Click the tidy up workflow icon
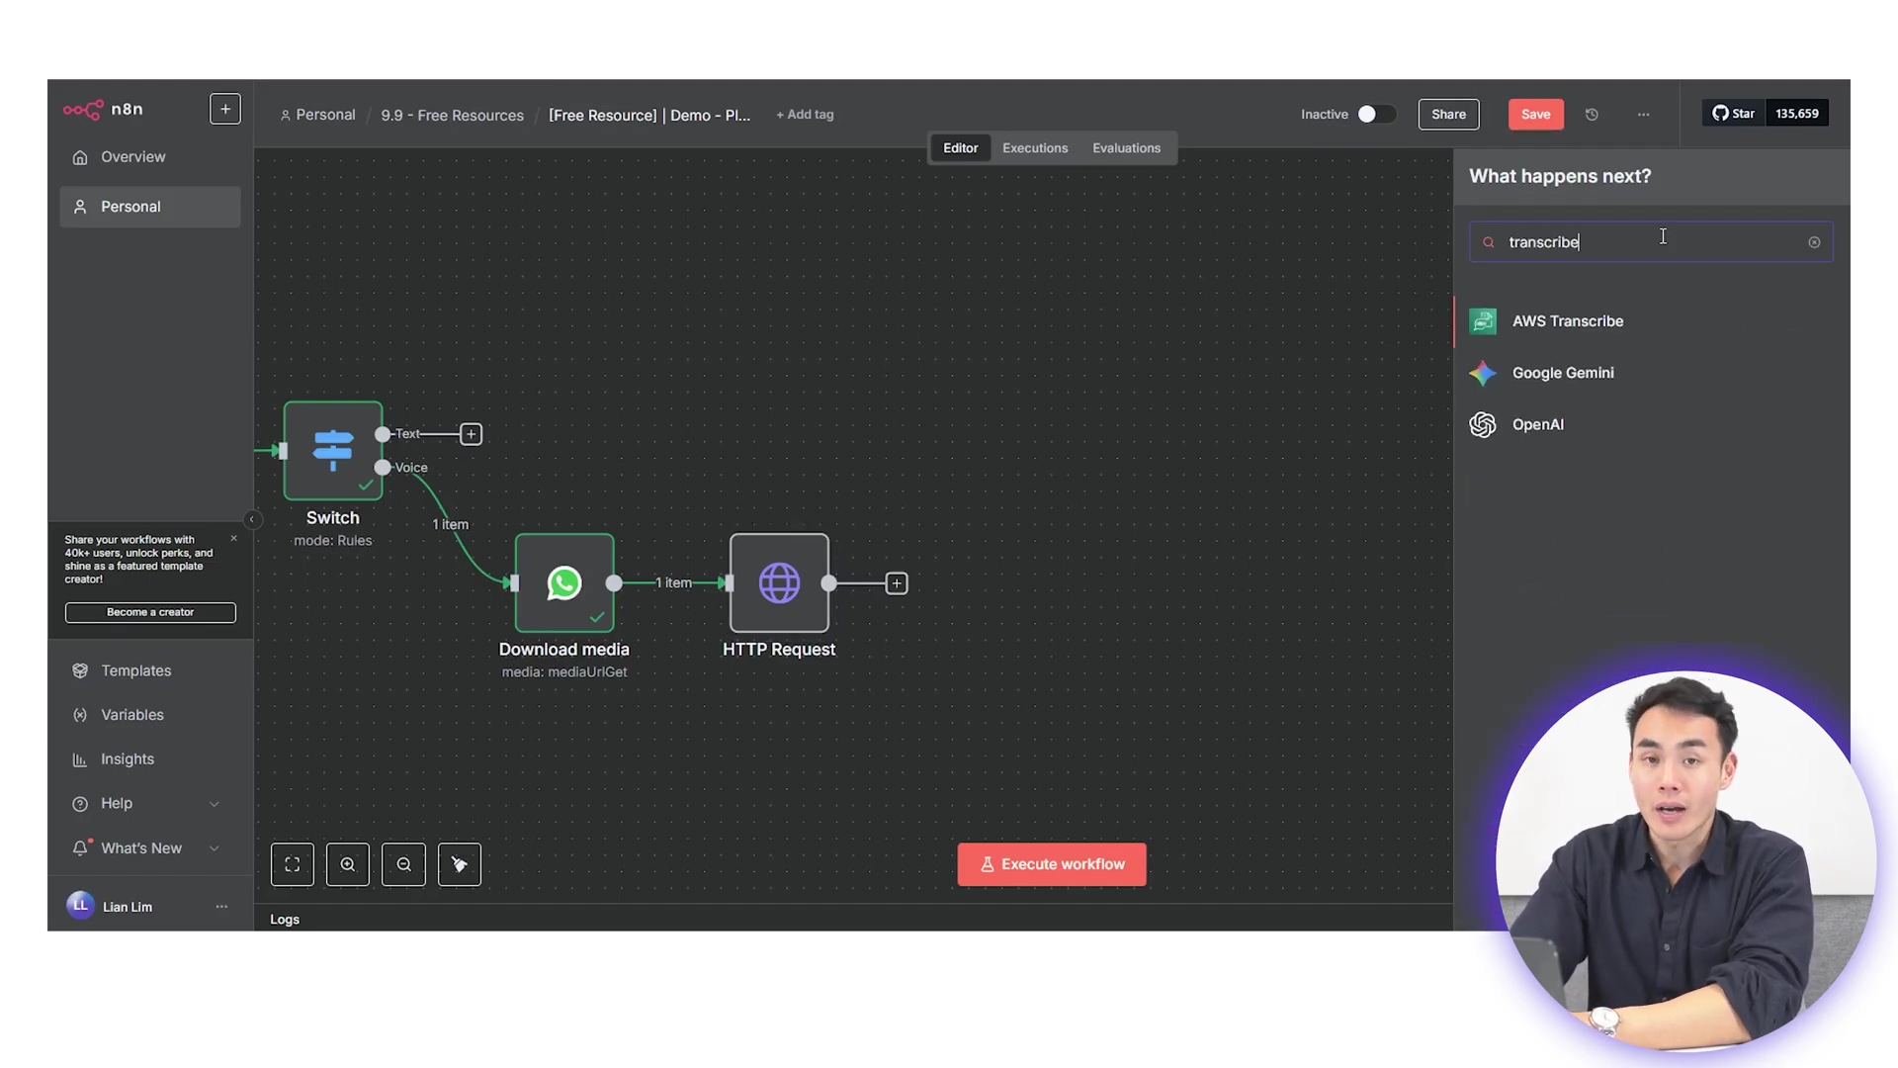The image size is (1898, 1068). [460, 864]
